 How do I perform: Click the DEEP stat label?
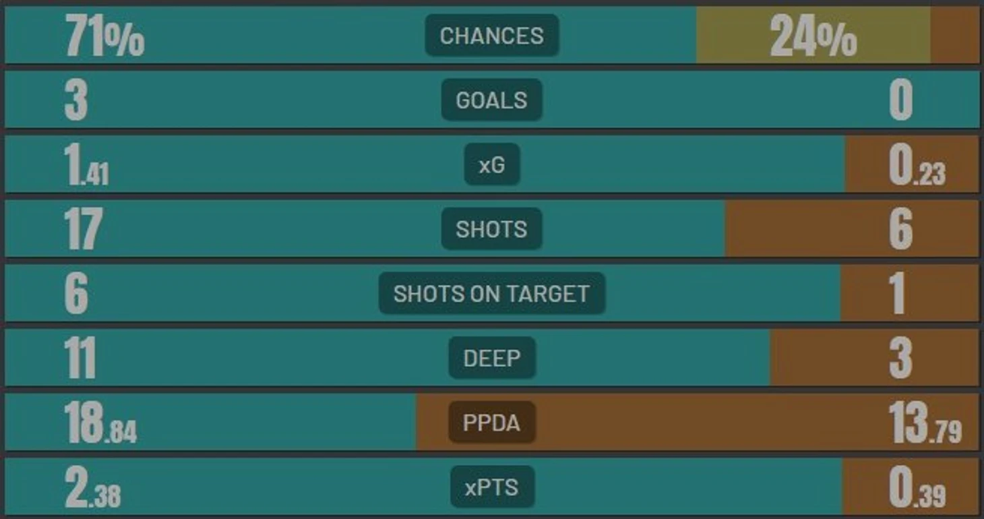[x=492, y=358]
